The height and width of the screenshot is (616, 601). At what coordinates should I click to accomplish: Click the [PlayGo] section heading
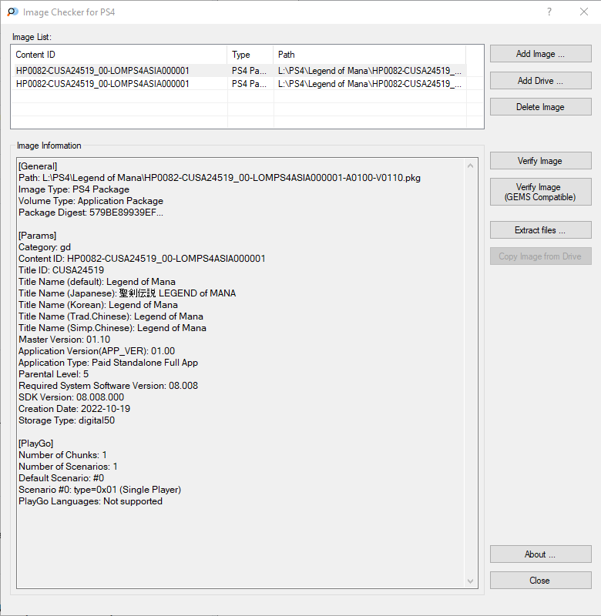pos(35,444)
